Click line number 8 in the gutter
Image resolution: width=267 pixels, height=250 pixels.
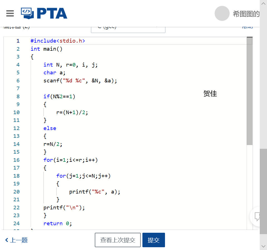[x=18, y=97]
